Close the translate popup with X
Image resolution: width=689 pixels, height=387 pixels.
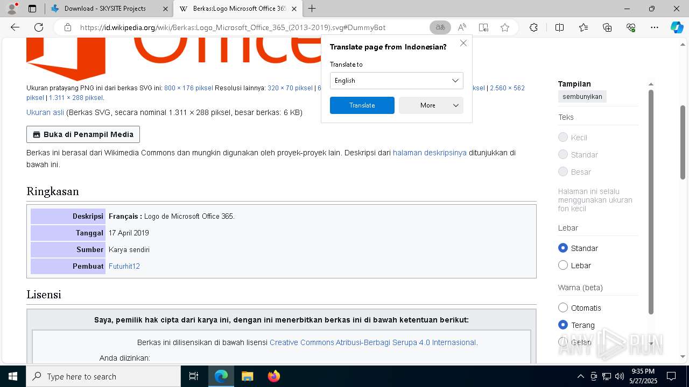[x=463, y=43]
